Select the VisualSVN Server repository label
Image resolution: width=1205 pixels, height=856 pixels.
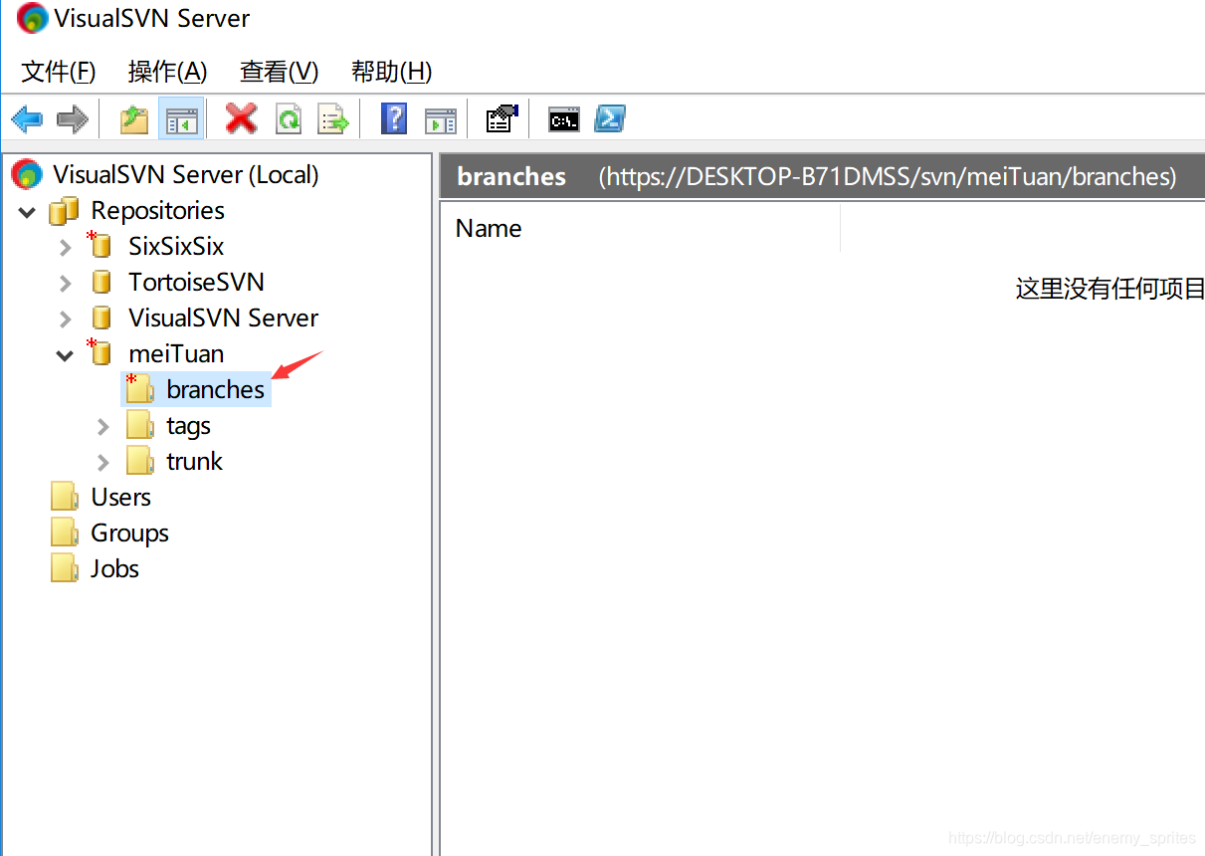point(223,318)
